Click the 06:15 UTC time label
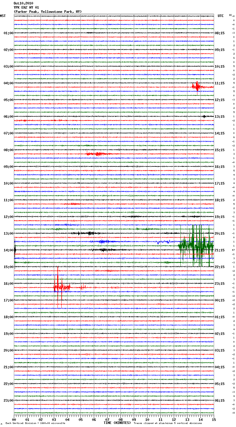This screenshot has width=236, height=427. coord(220,401)
